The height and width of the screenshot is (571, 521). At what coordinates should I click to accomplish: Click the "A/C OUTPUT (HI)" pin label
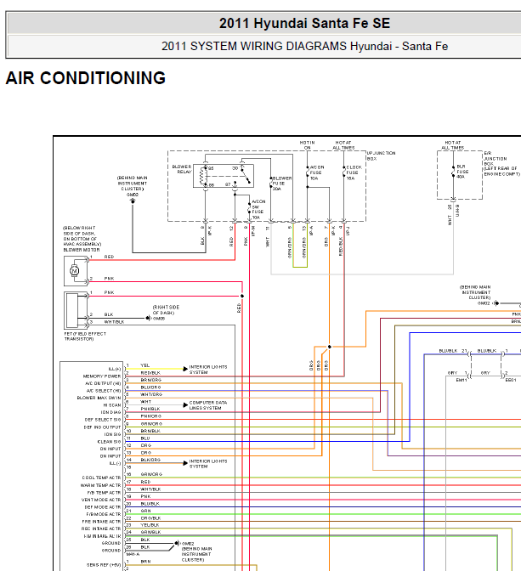pyautogui.click(x=103, y=383)
